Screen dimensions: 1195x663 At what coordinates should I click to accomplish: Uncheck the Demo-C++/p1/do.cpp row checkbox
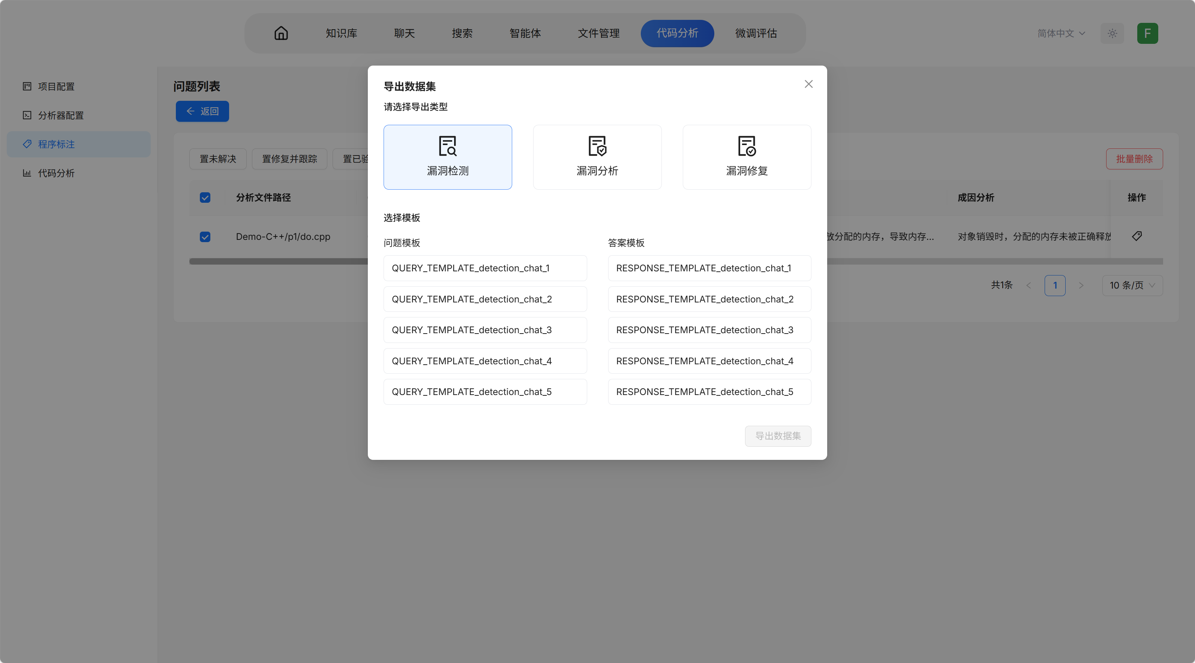(x=205, y=237)
